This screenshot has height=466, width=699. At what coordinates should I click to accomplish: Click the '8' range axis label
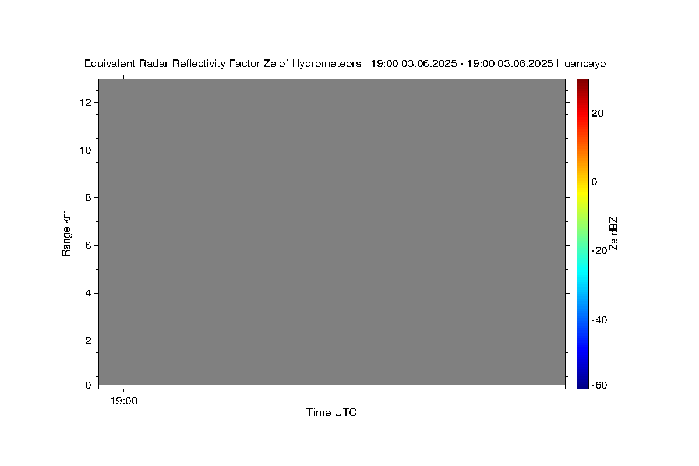[89, 198]
